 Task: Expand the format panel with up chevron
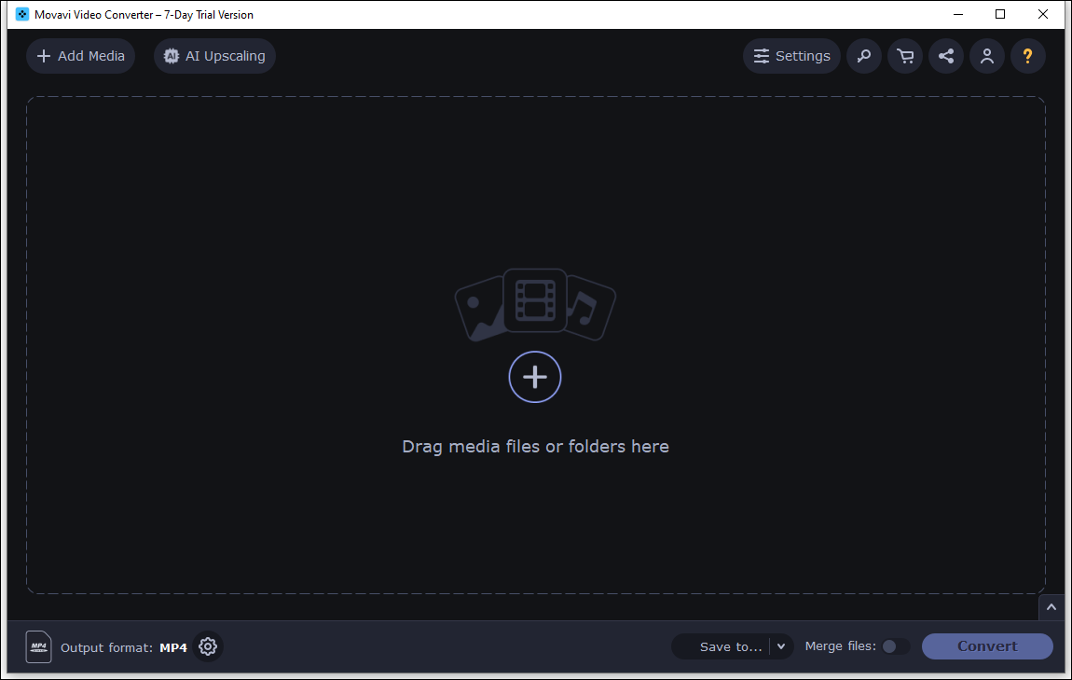(x=1051, y=607)
